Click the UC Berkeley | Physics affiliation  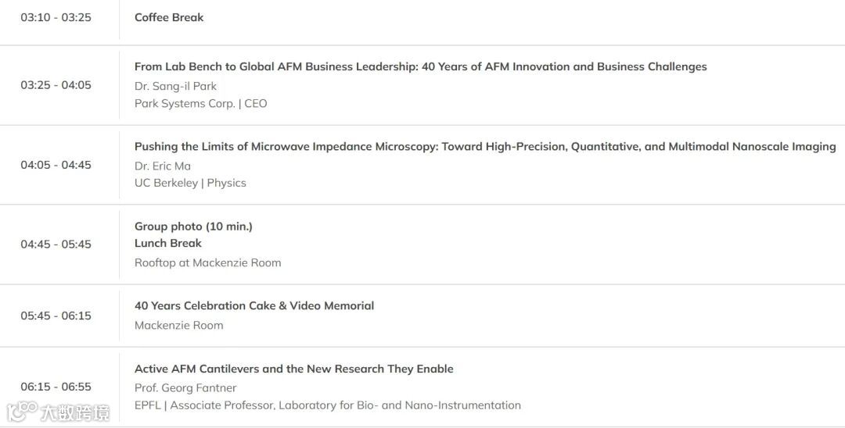[190, 183]
